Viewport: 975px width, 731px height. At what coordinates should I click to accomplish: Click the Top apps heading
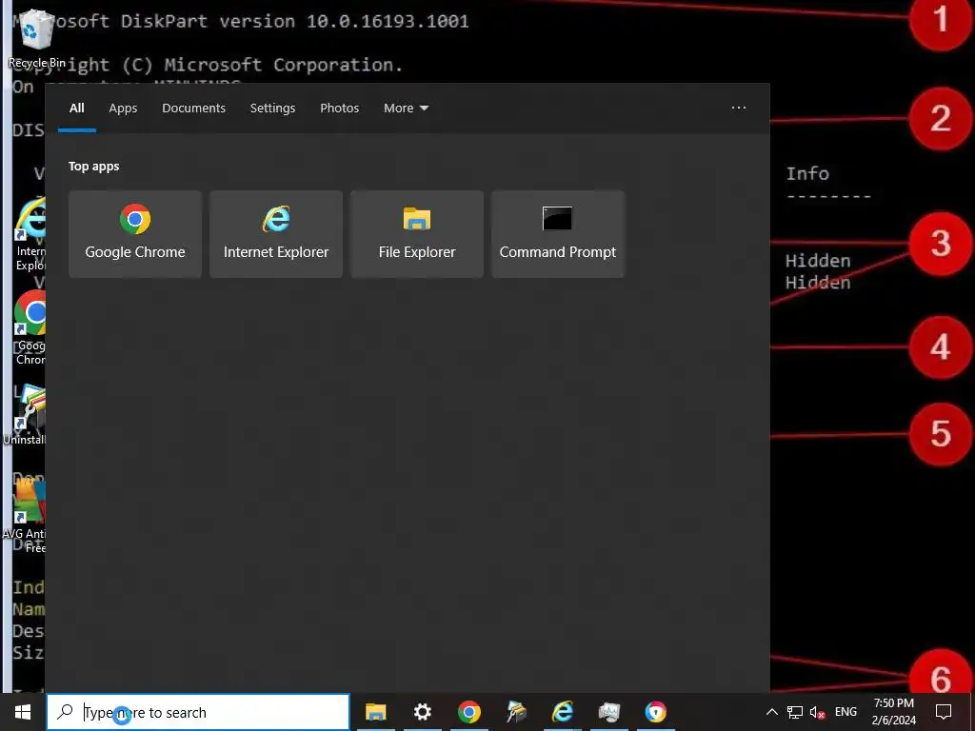point(94,167)
